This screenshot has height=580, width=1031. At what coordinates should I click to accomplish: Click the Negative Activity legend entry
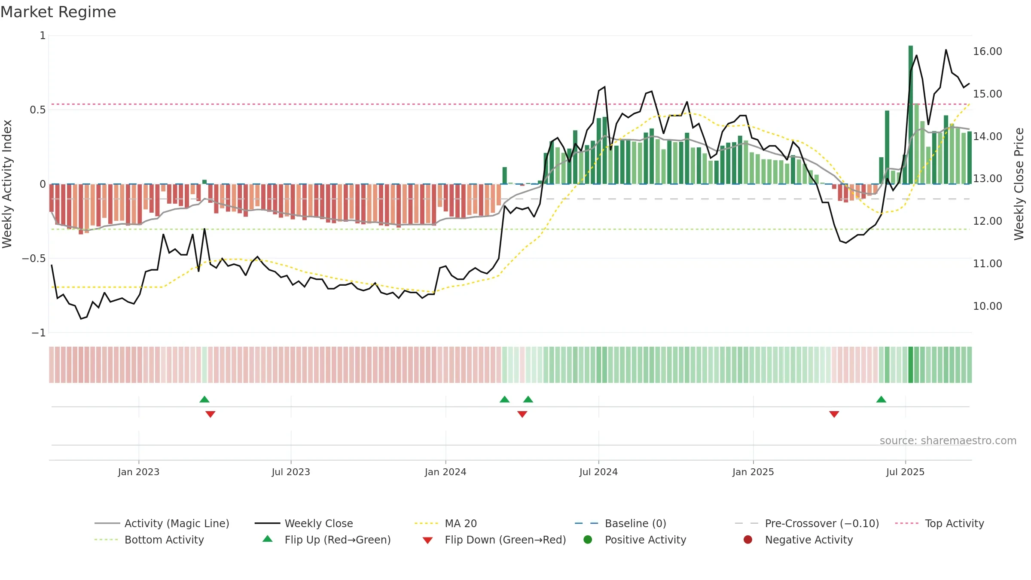click(x=798, y=540)
